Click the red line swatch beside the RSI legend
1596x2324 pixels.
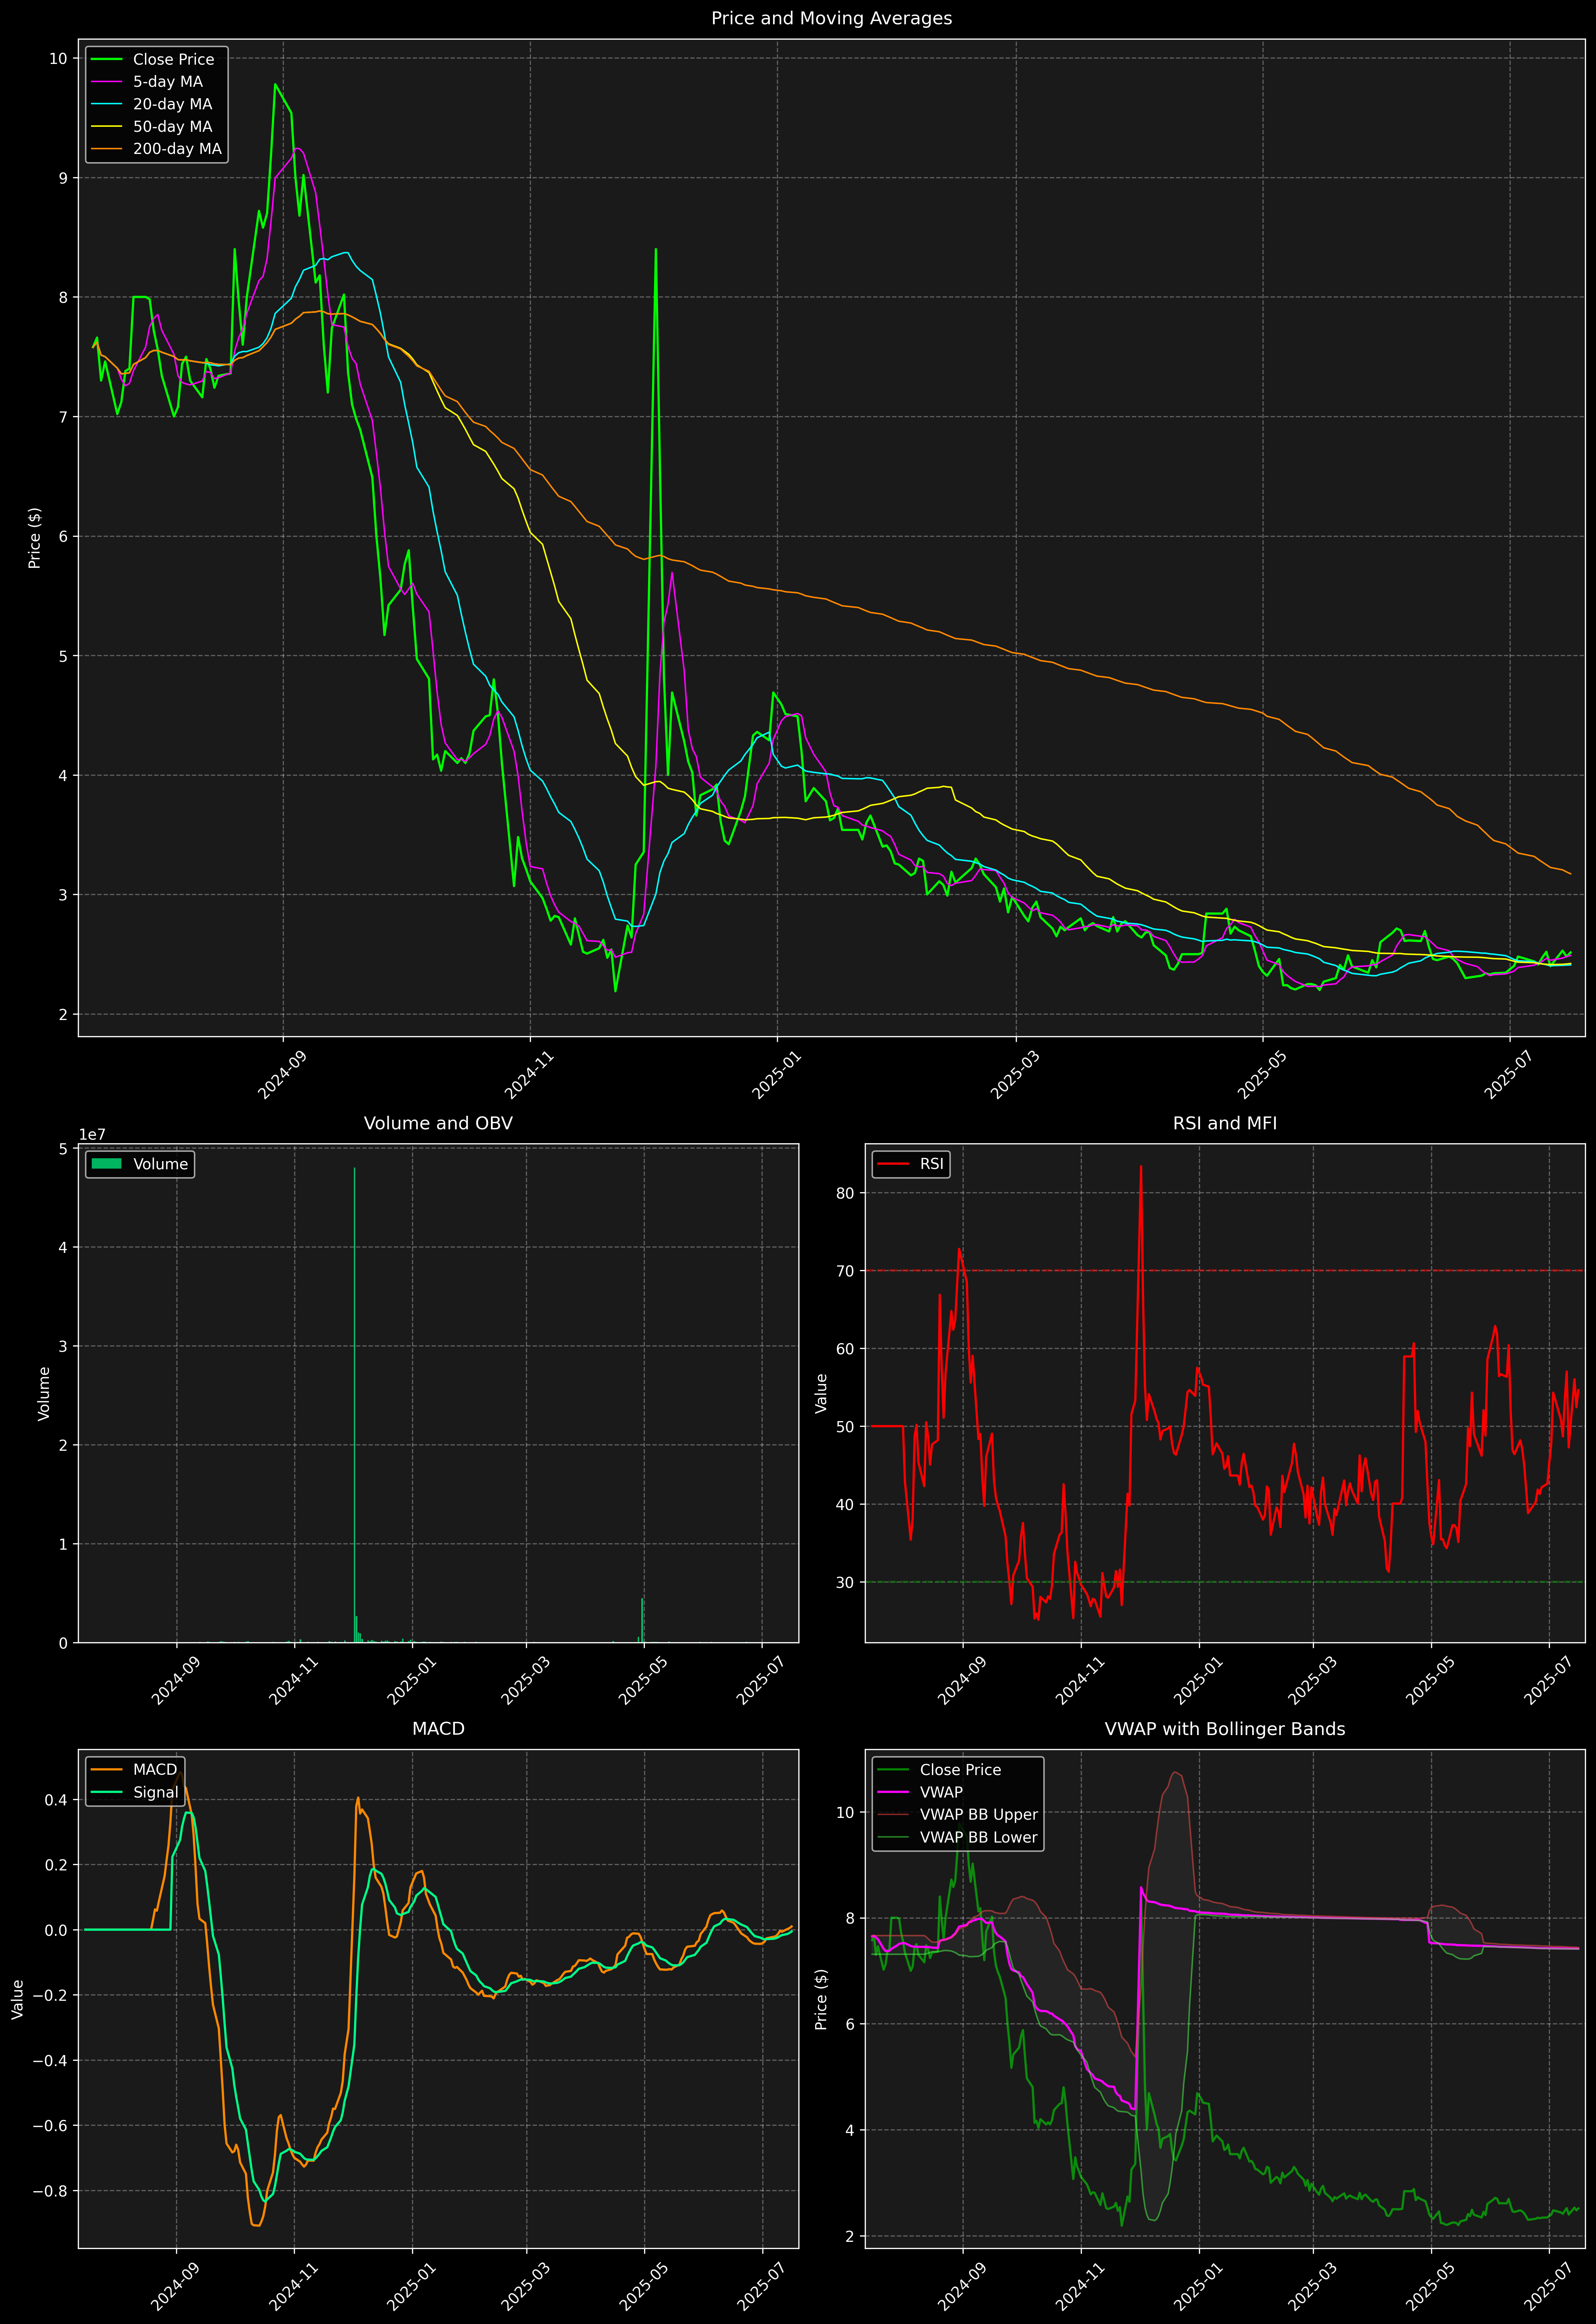pos(893,1164)
